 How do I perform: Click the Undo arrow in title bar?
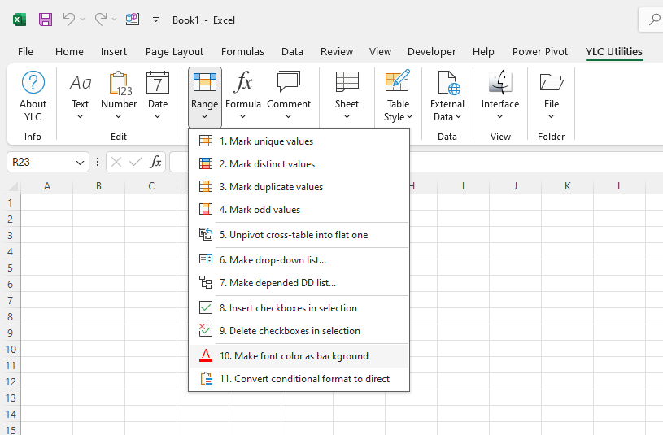(x=69, y=20)
